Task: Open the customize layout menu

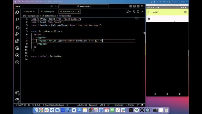Action: tap(142, 6)
